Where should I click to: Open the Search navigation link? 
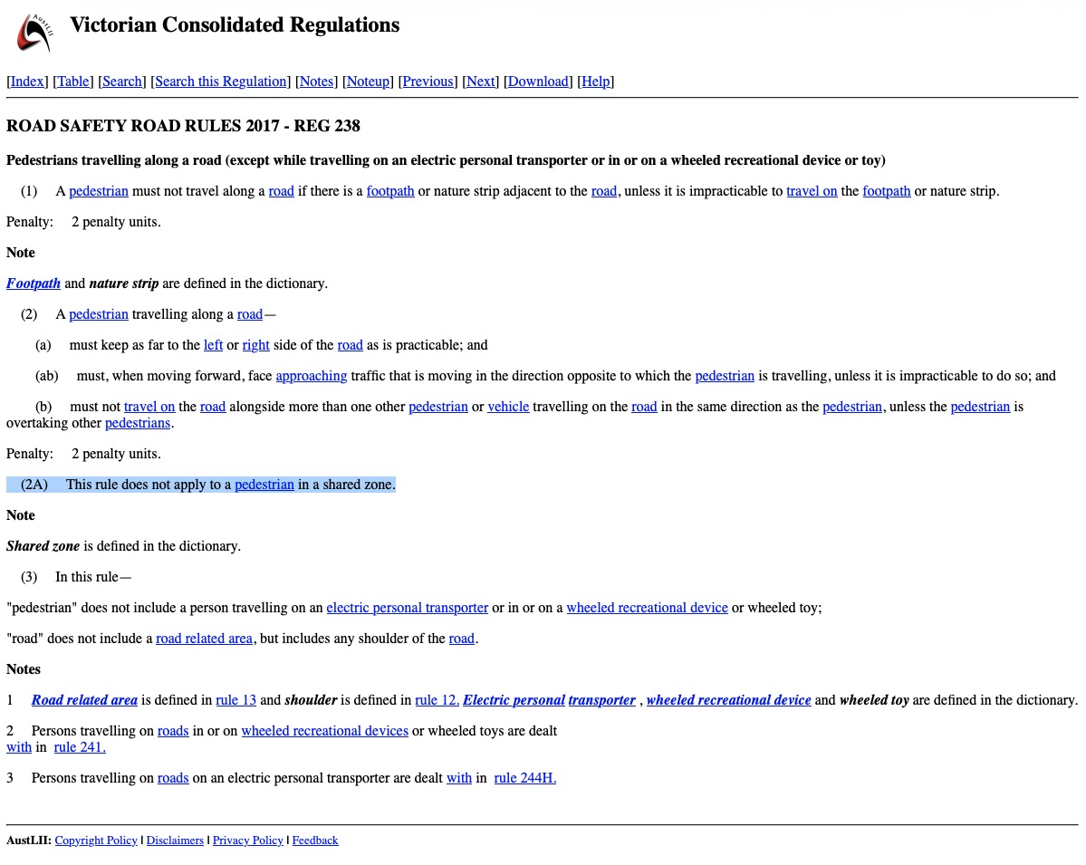[122, 82]
